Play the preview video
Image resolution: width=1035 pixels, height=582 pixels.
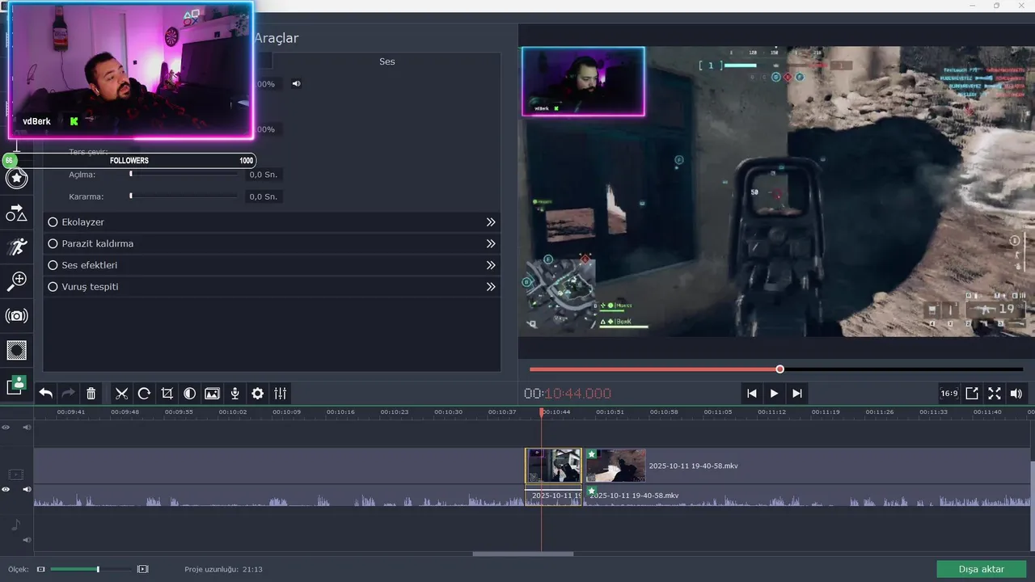pos(774,394)
